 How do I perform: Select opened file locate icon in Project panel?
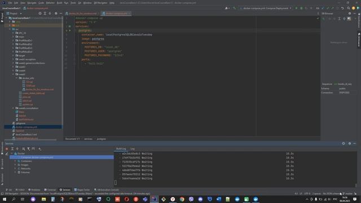tap(40, 14)
